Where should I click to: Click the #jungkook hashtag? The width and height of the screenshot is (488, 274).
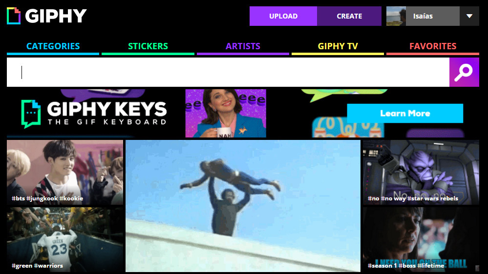click(x=42, y=198)
